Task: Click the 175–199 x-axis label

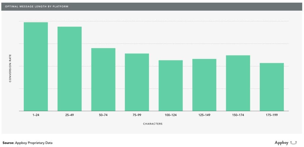Action: pos(272,115)
